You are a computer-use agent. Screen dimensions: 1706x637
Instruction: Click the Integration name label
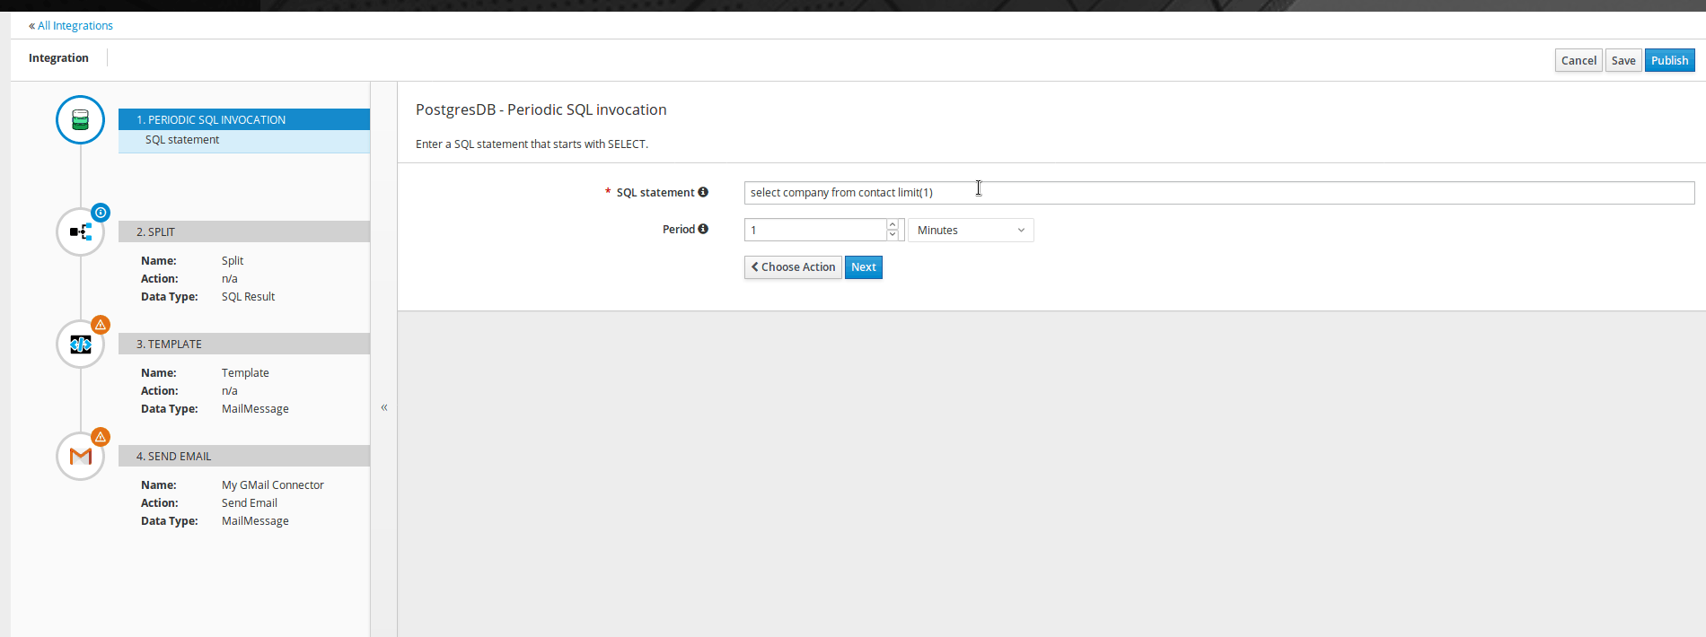pos(58,58)
